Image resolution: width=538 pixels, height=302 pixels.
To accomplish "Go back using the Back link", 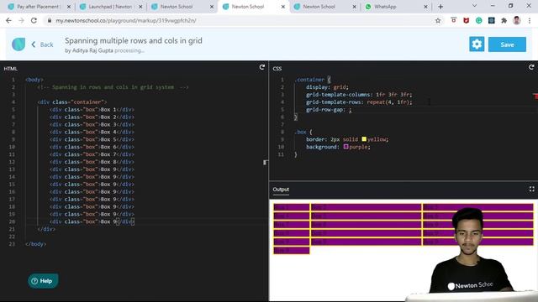I will 43,44.
